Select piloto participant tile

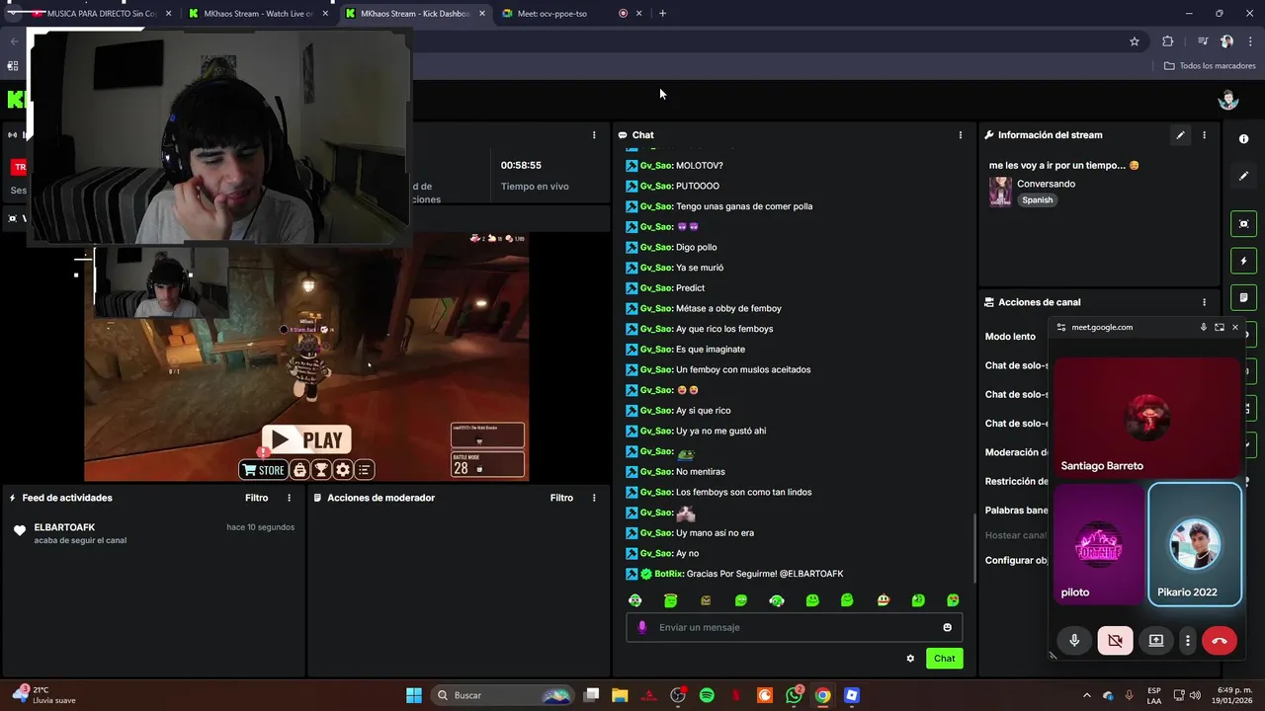click(1098, 544)
